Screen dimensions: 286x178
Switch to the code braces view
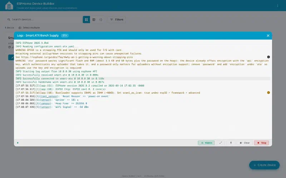coord(101,20)
